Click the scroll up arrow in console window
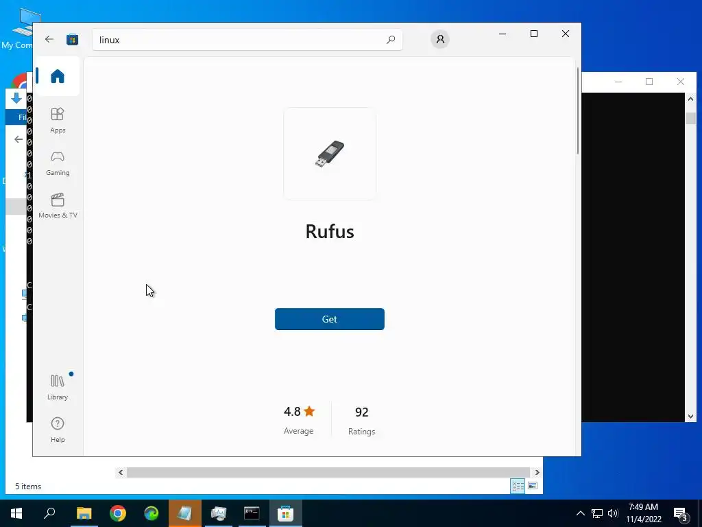This screenshot has height=527, width=702. coord(690,99)
